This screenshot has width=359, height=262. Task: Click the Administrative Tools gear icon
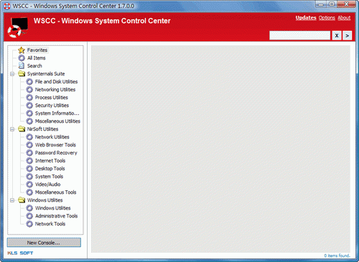click(x=29, y=216)
